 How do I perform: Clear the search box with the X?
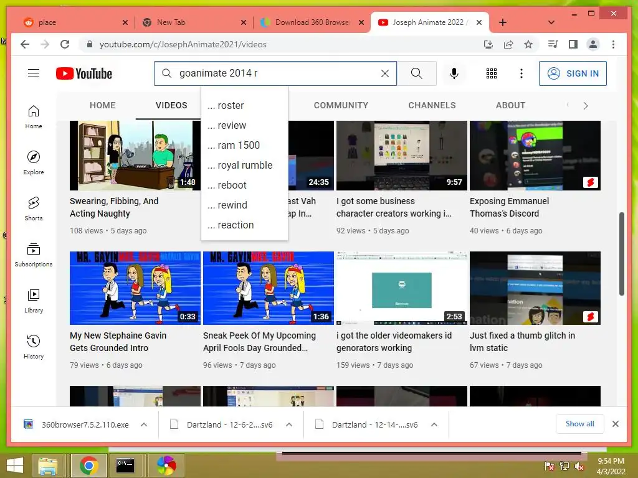coord(384,73)
